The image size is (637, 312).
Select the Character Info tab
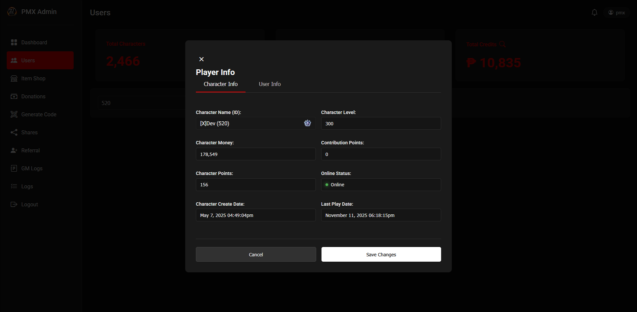(221, 84)
